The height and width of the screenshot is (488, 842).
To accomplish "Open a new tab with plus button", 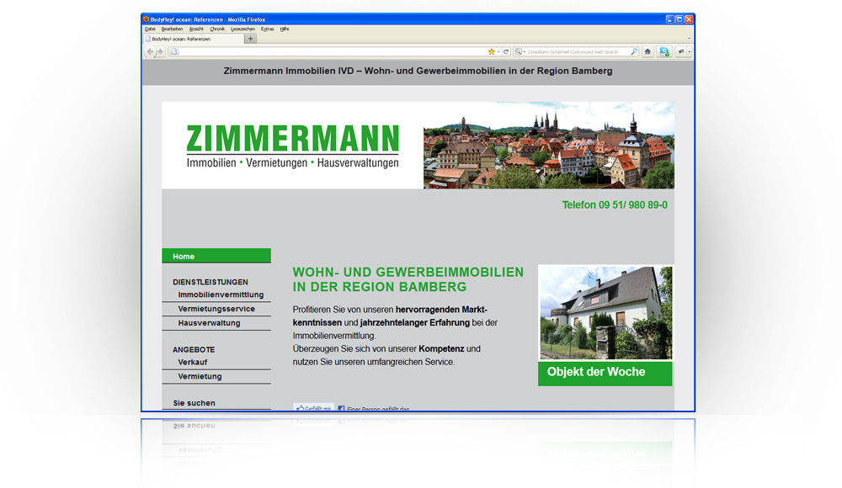I will [250, 39].
